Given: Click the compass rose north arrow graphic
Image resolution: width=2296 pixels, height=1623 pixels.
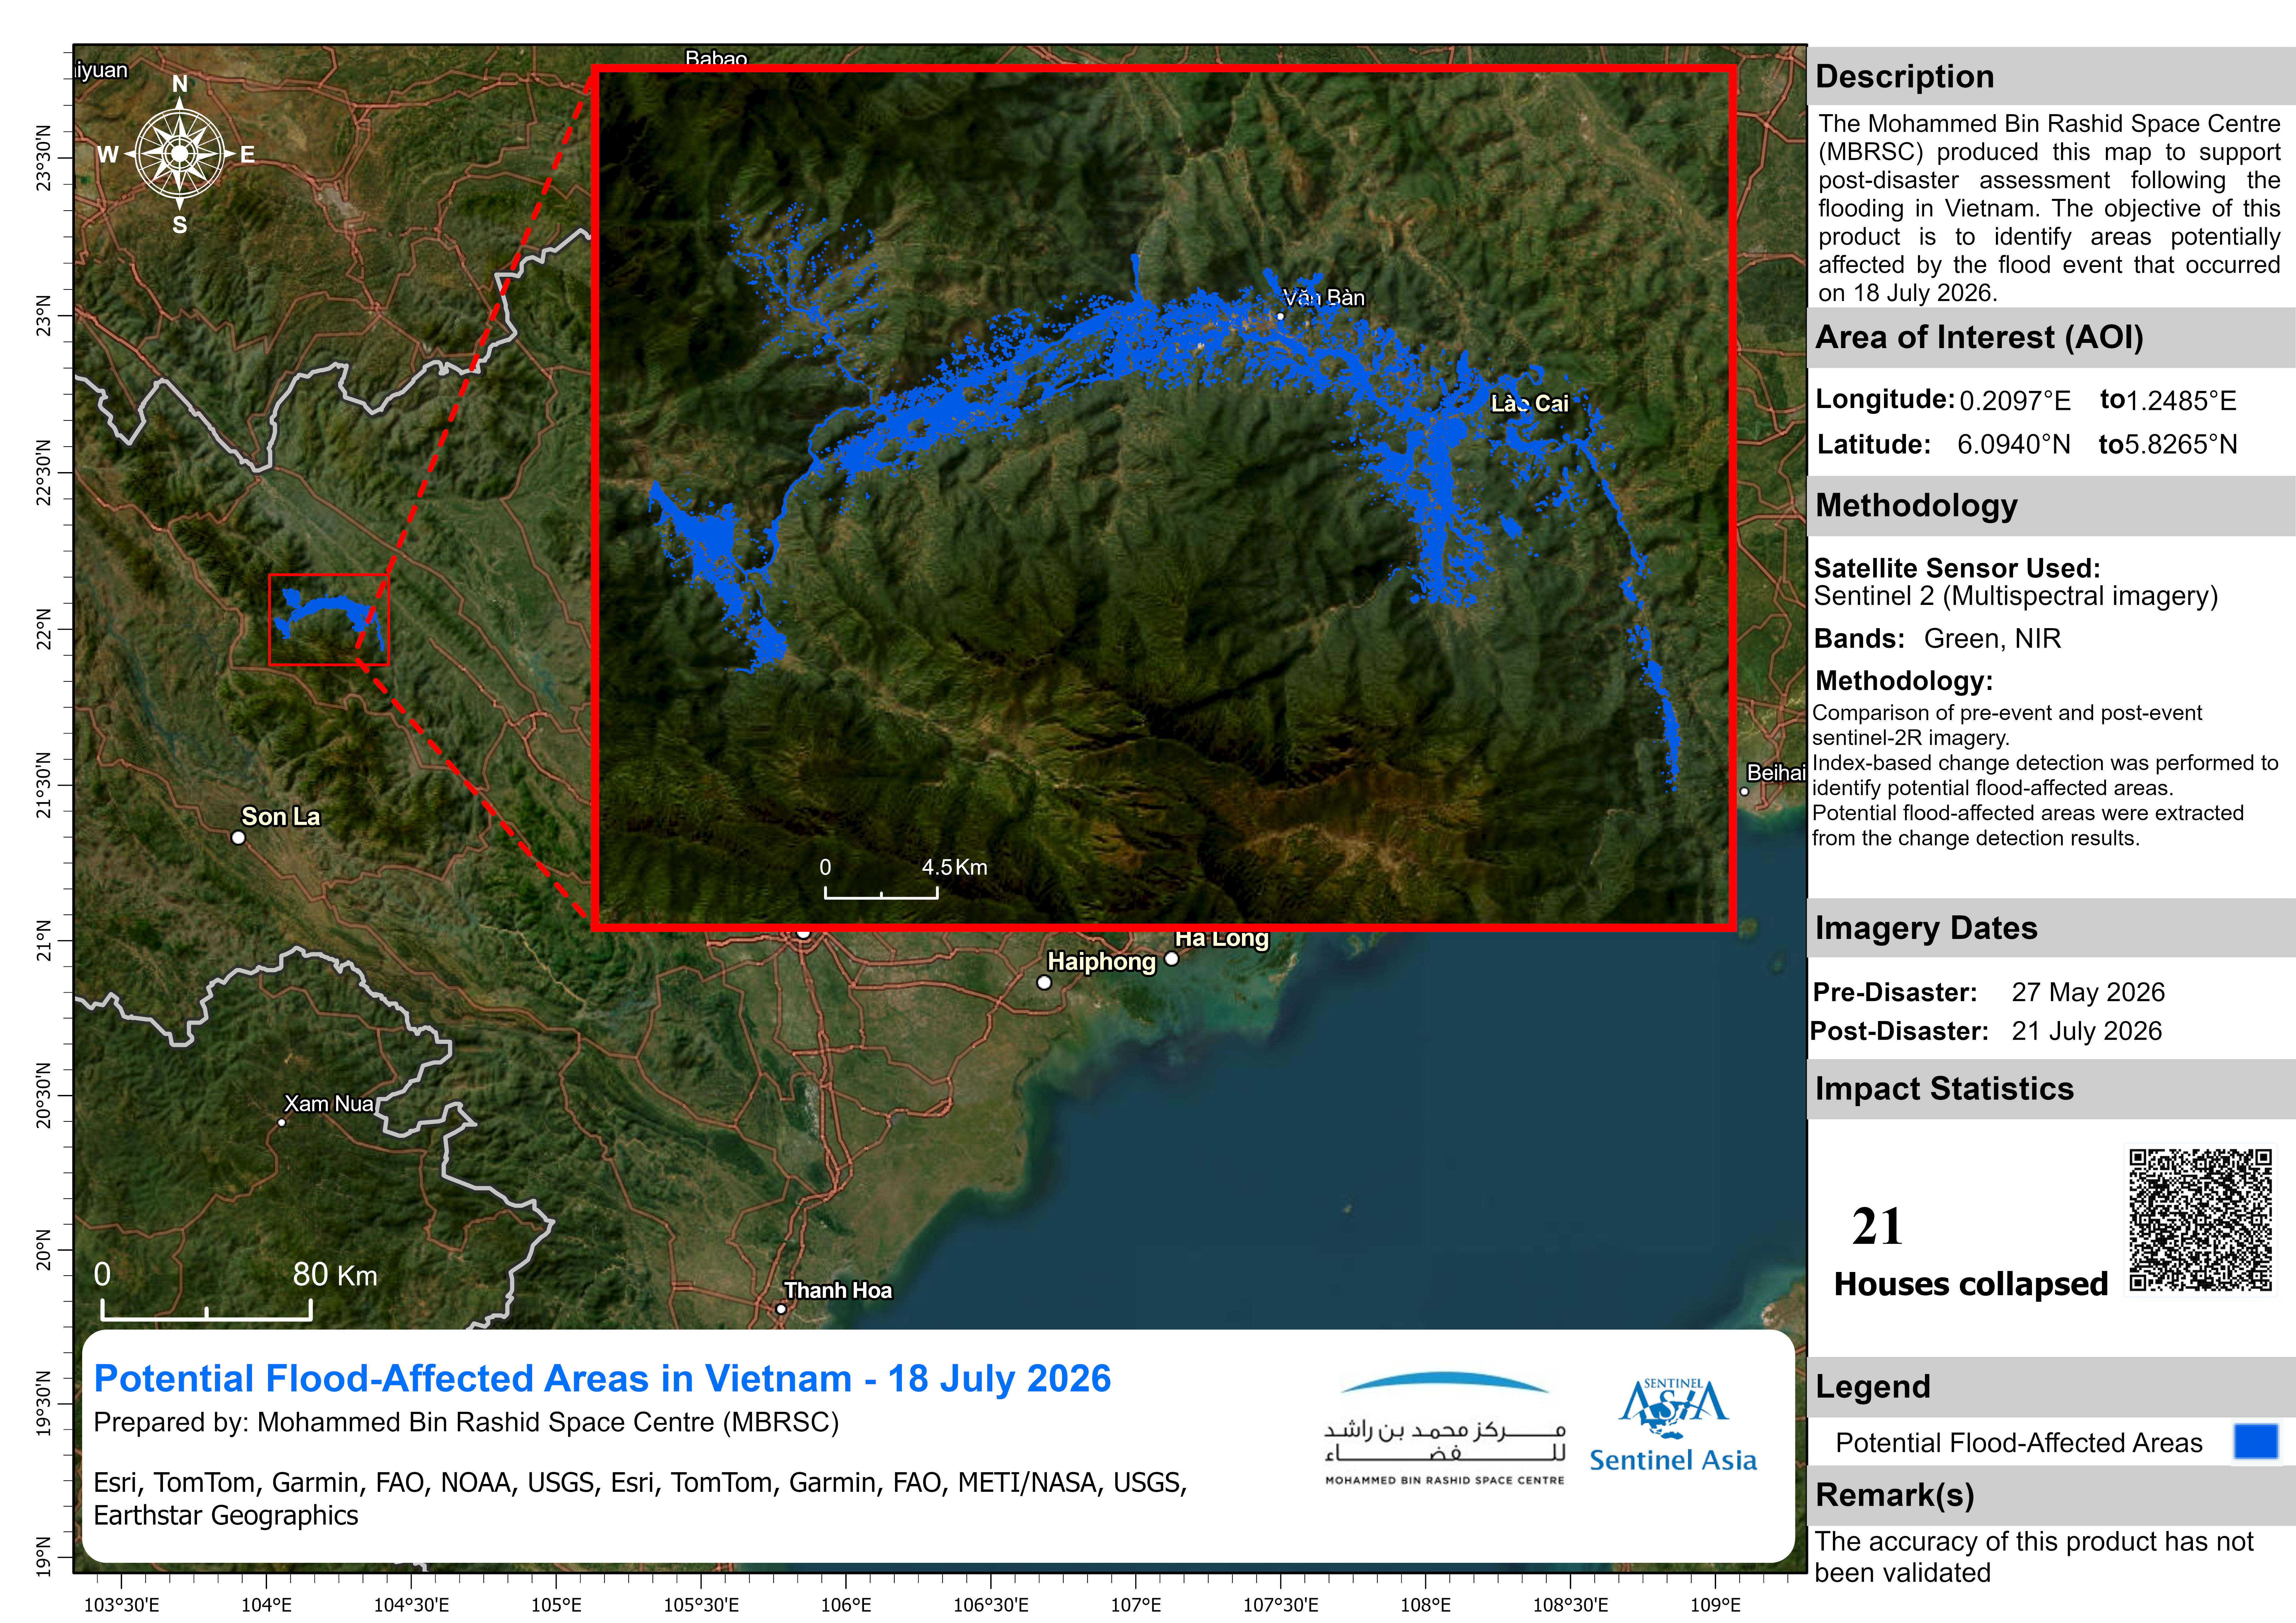Looking at the screenshot, I should pos(179,154).
